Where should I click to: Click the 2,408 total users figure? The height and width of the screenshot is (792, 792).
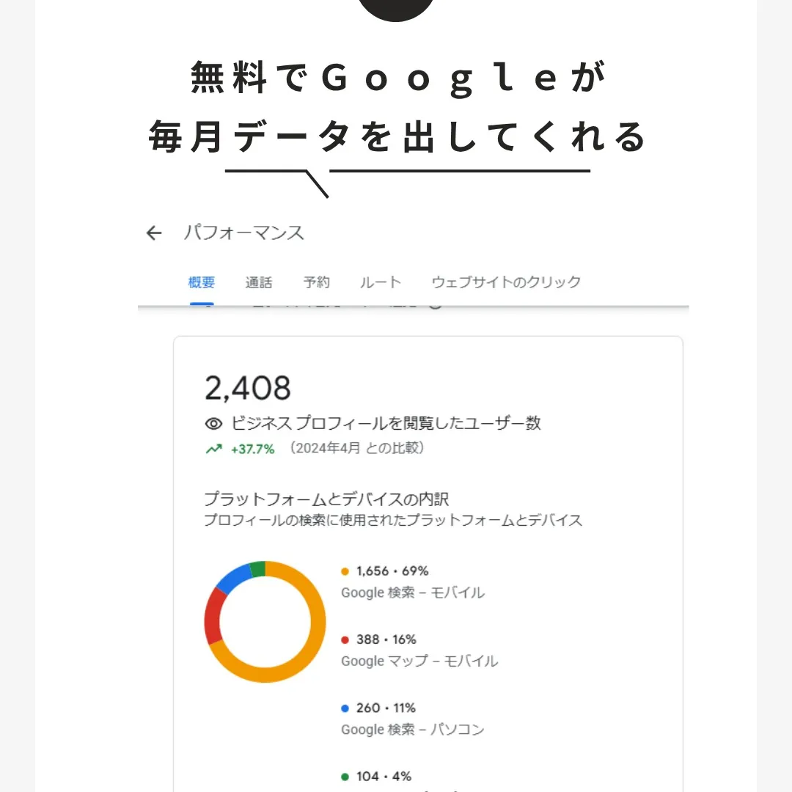click(247, 386)
